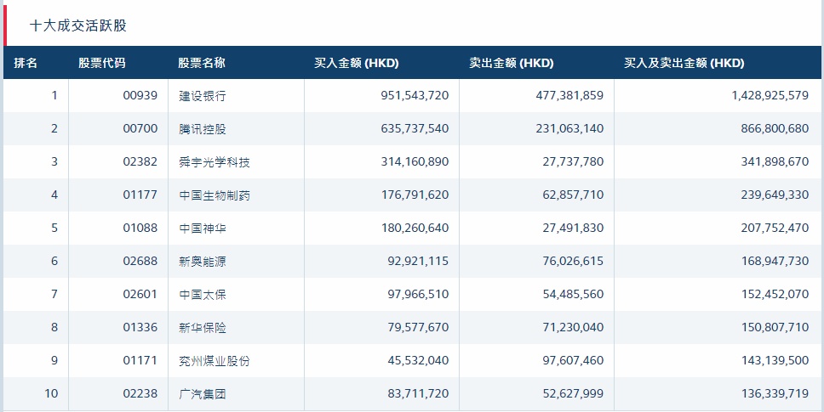824x412 pixels.
Task: Click the total turnover value 1,428,925,579
Action: 770,96
